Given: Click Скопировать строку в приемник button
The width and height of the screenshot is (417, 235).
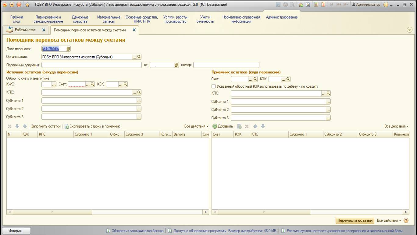Looking at the screenshot, I should 92,126.
